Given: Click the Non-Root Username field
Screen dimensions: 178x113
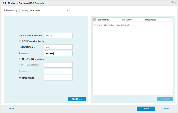Looking at the screenshot, I should 58,65.
